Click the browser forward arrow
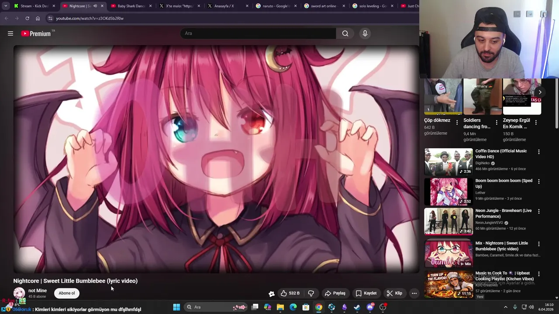Viewport: 559px width, 314px height. [17, 18]
